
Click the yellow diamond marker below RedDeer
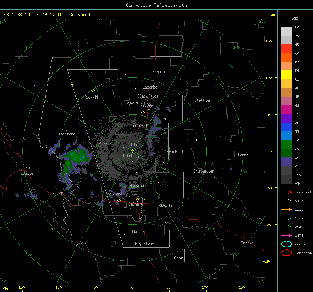[x=143, y=113]
